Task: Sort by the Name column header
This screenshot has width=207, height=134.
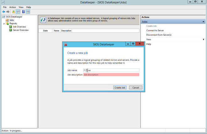Action: click(56, 31)
